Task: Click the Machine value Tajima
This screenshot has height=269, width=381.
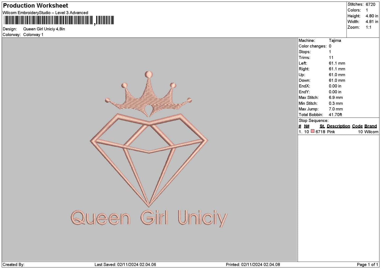Action: point(335,41)
